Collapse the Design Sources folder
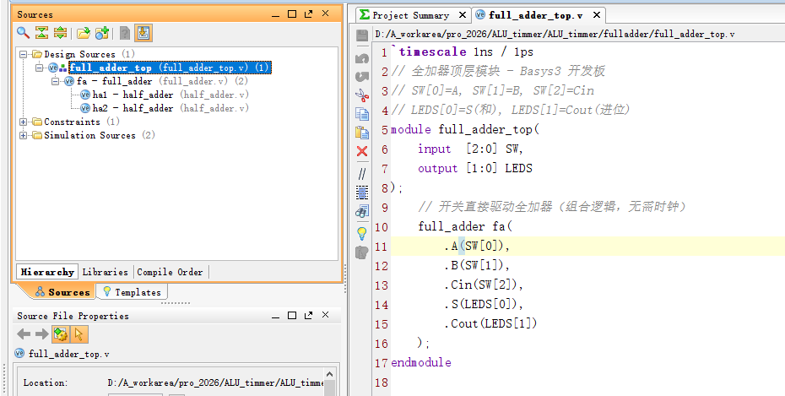Image resolution: width=785 pixels, height=396 pixels. [x=24, y=54]
